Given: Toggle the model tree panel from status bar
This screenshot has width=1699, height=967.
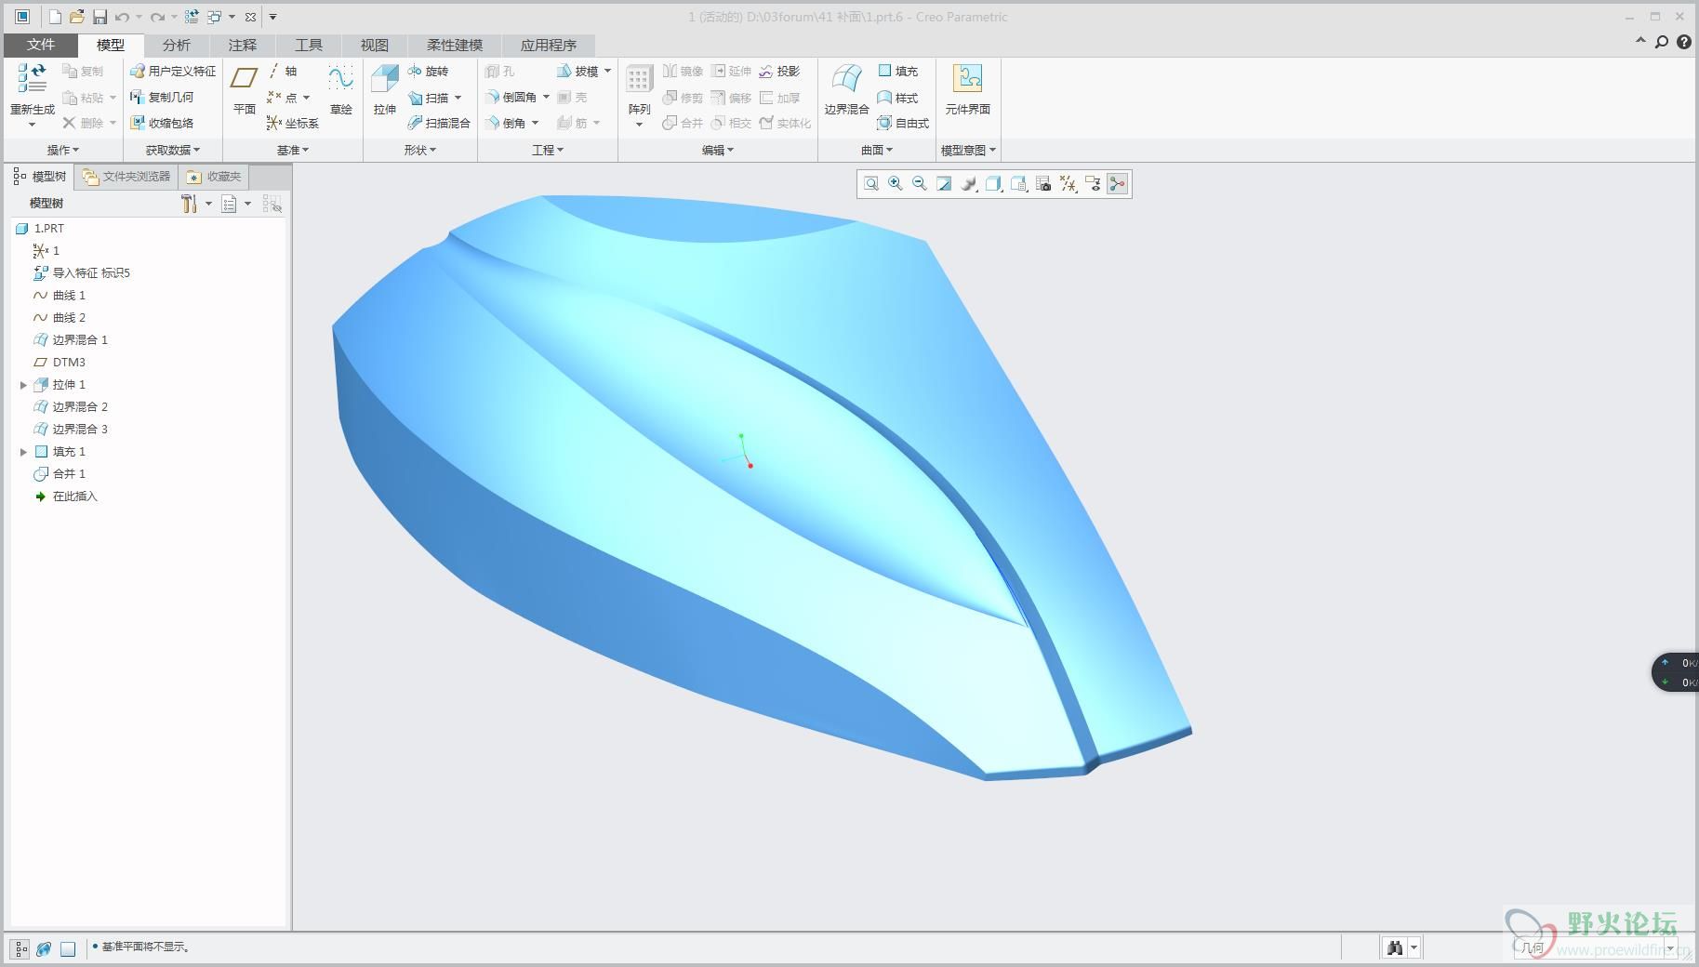Looking at the screenshot, I should tap(20, 948).
